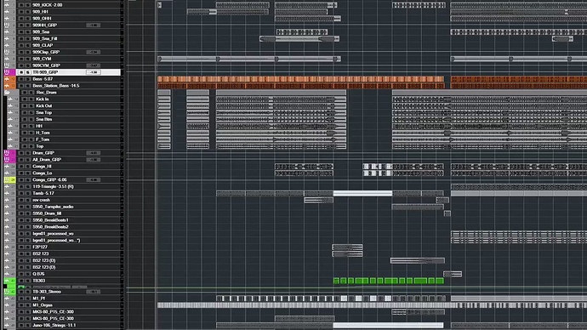Solo the M1_Organ track
Screen dimensions: 587x330
[x=28, y=305]
